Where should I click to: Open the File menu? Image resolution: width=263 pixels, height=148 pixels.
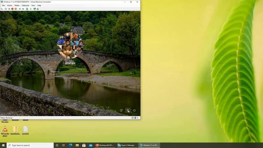3,5
